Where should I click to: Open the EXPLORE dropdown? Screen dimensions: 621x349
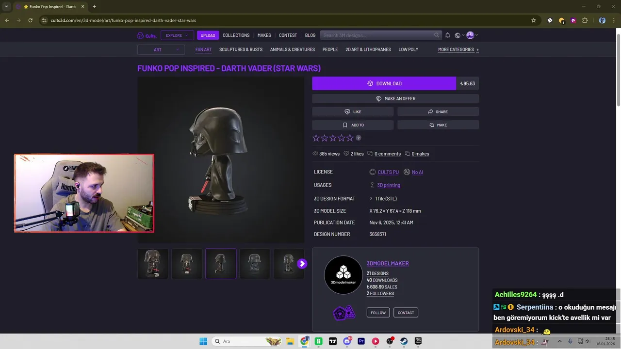click(177, 35)
